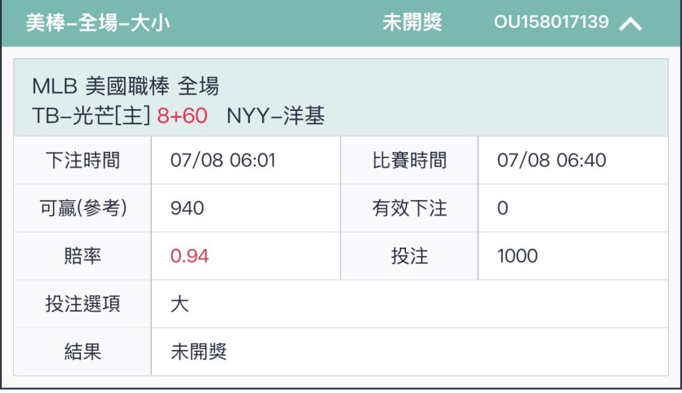Click the 賠率 label cell
Screen dimensions: 682x393
pyautogui.click(x=83, y=255)
